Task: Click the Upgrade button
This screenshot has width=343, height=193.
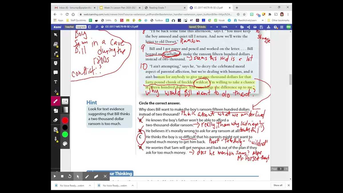Action: (x=81, y=27)
